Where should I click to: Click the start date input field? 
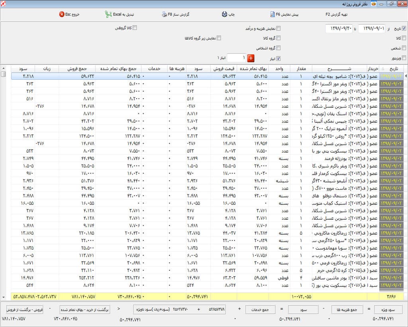click(x=372, y=28)
